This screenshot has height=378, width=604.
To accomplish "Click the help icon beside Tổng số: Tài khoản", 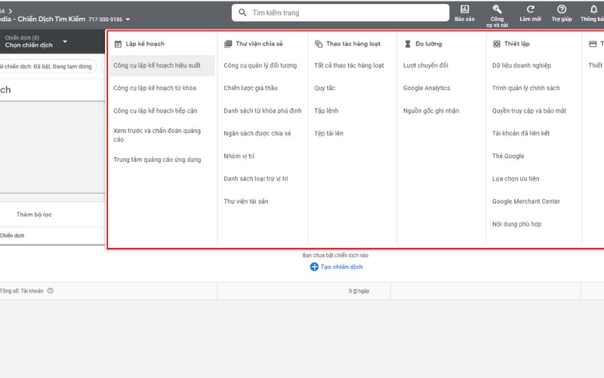I will coord(51,290).
